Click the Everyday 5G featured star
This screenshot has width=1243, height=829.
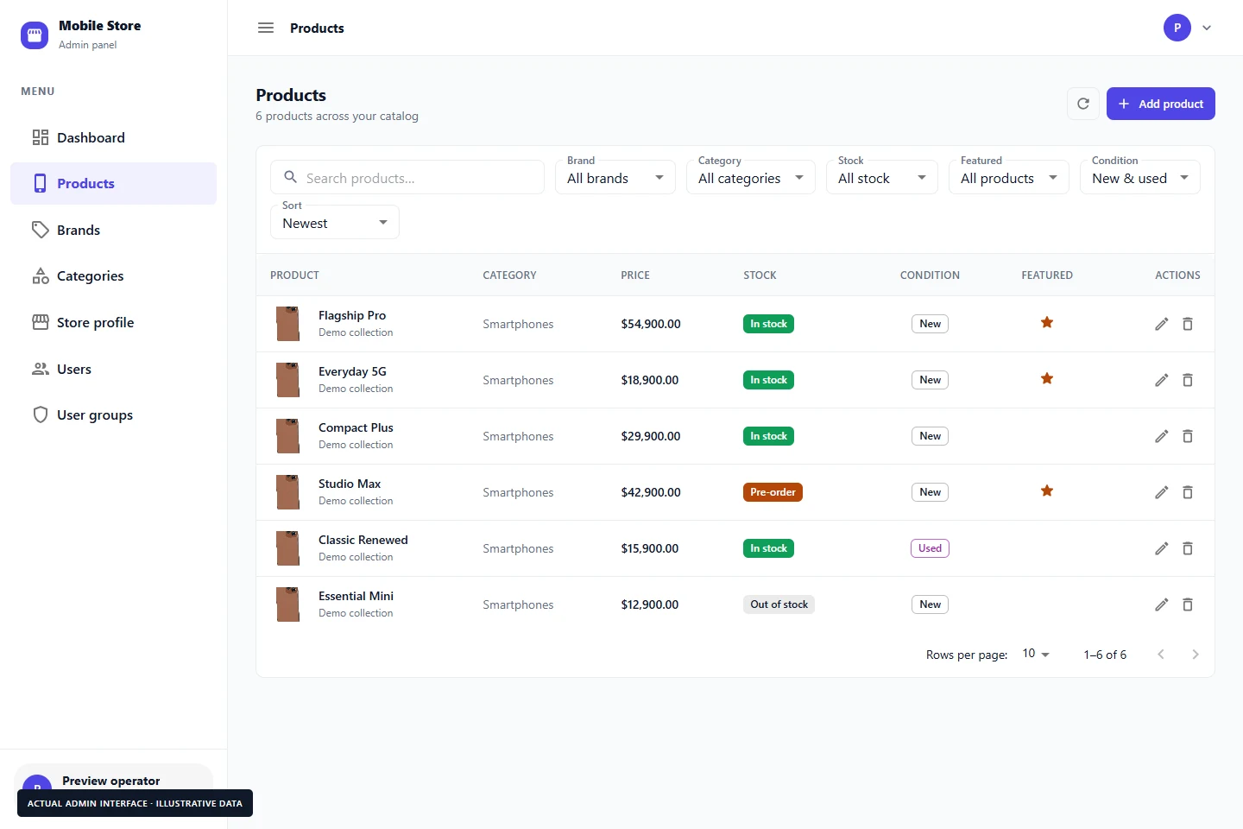pyautogui.click(x=1047, y=378)
